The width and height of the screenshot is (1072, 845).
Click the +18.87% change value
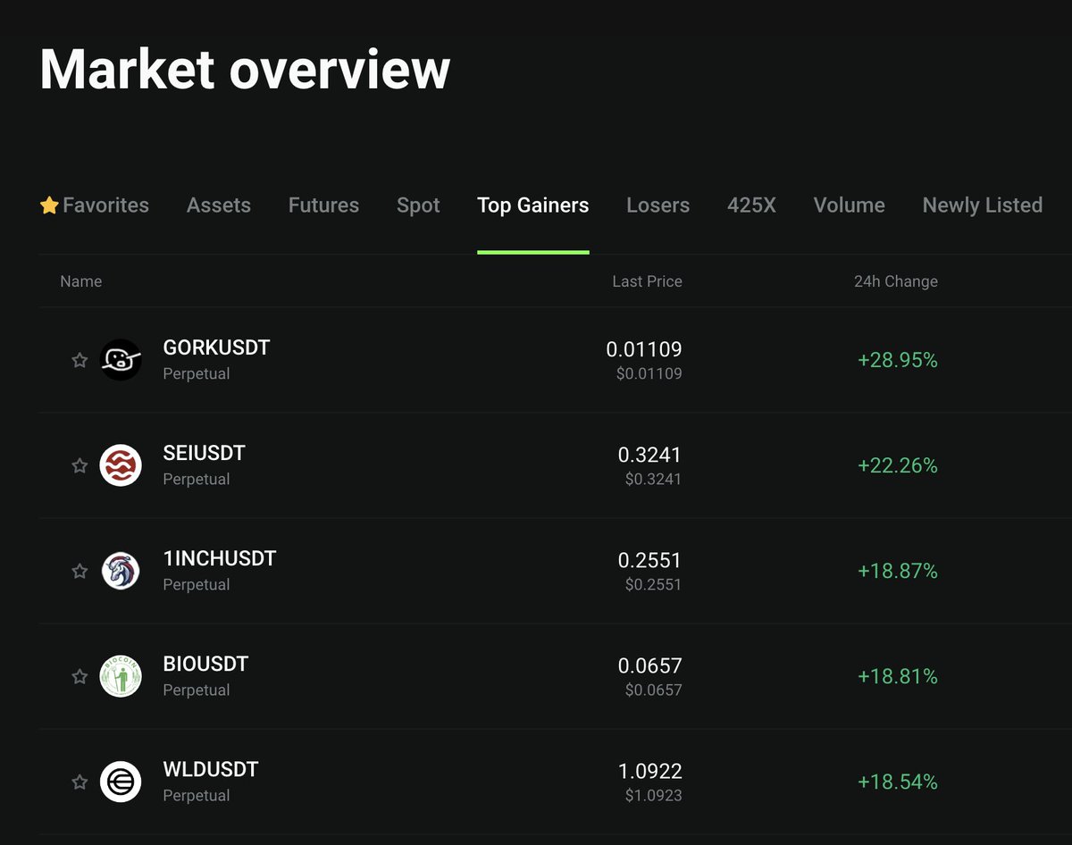click(898, 572)
